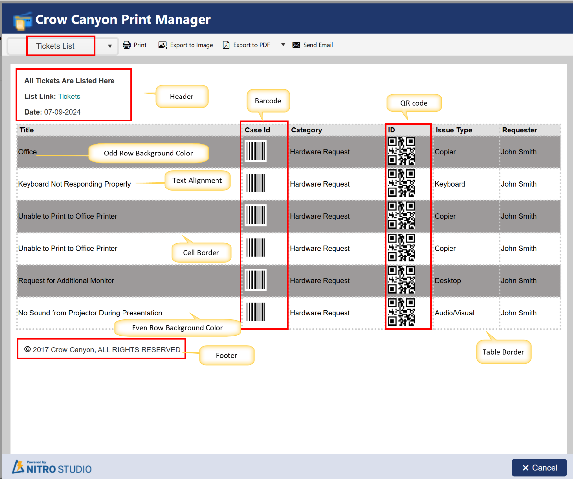Click the Export to PDF document icon
The width and height of the screenshot is (573, 479).
click(226, 45)
